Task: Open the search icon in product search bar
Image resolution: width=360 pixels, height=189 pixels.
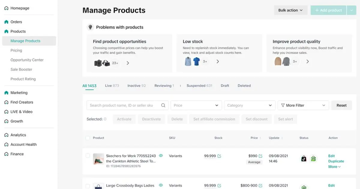Action: [163, 105]
